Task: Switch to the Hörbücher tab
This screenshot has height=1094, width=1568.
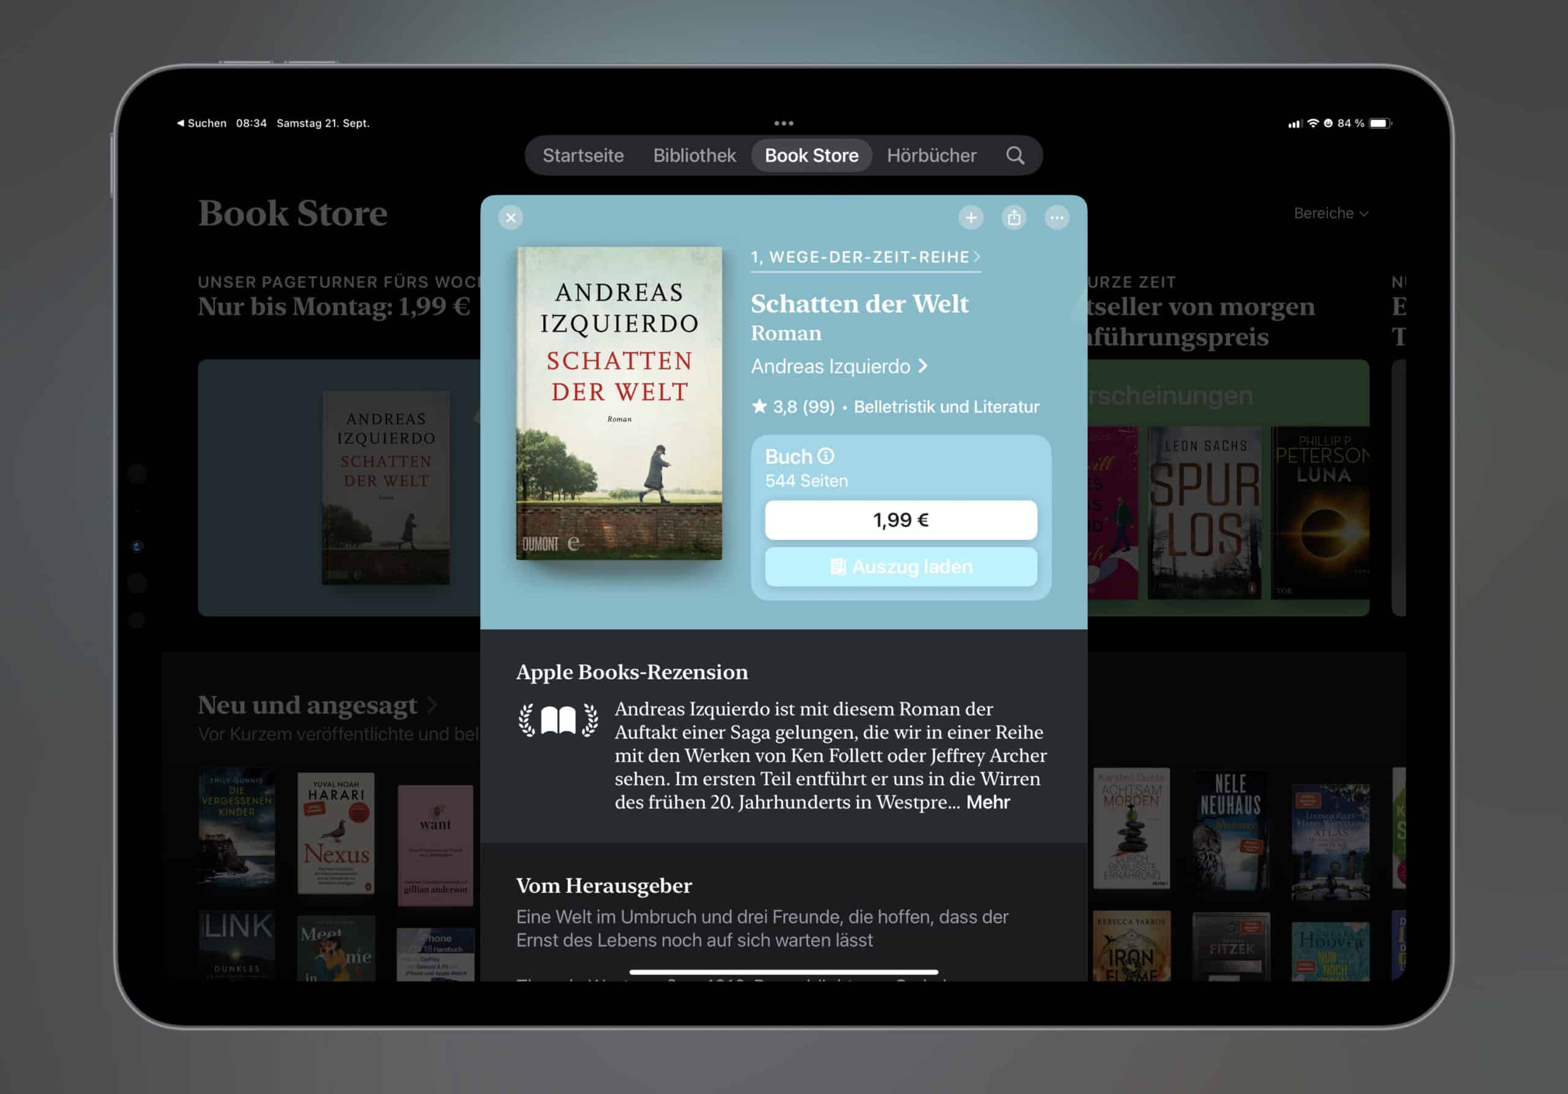Action: pyautogui.click(x=932, y=156)
